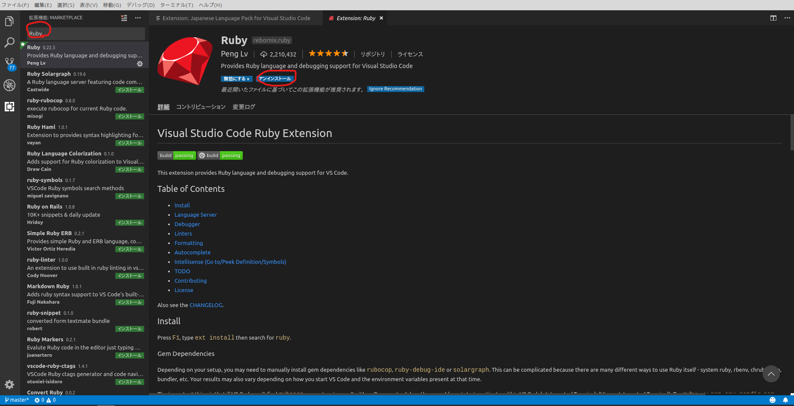The width and height of the screenshot is (794, 406).
Task: Open the 無効にする dropdown button
Action: pos(236,79)
